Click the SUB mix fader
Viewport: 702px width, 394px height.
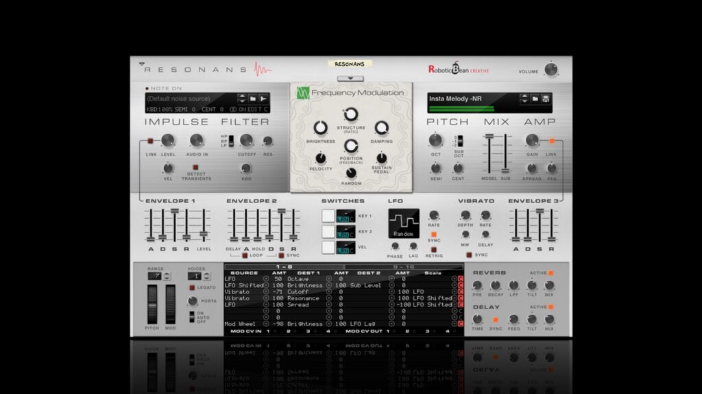[x=505, y=171]
